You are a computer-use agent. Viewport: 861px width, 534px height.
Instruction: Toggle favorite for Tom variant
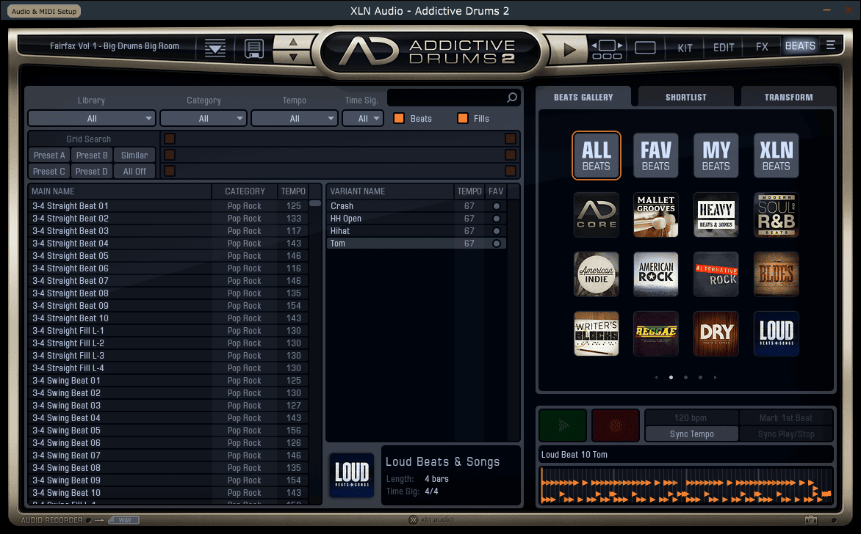point(497,244)
